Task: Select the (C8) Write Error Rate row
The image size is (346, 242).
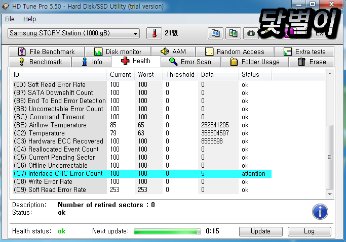Action: click(142, 182)
